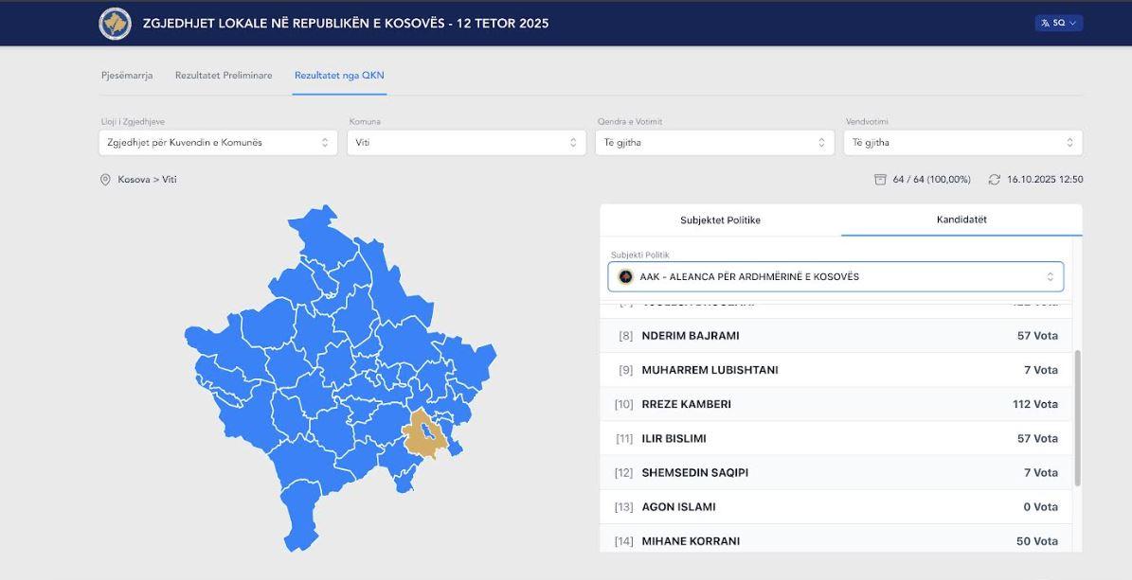Open the SQ language dropdown
1132x580 pixels.
(x=1059, y=24)
